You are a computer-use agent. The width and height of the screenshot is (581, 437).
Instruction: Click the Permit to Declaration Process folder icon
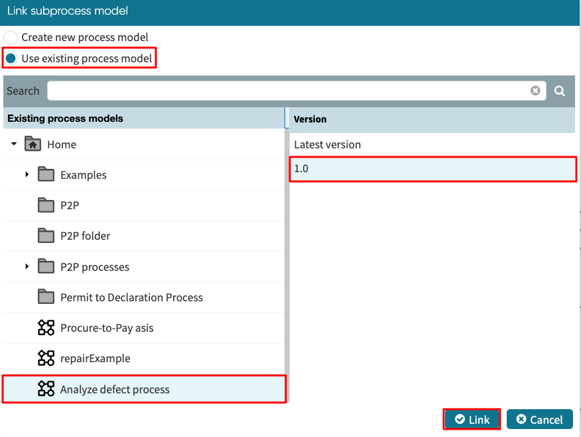46,297
